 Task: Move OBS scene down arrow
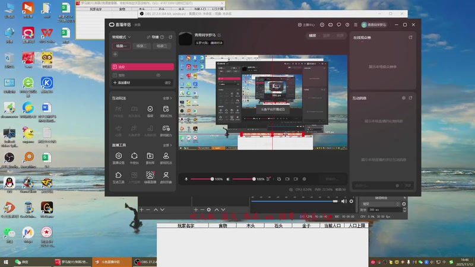pyautogui.click(x=162, y=209)
